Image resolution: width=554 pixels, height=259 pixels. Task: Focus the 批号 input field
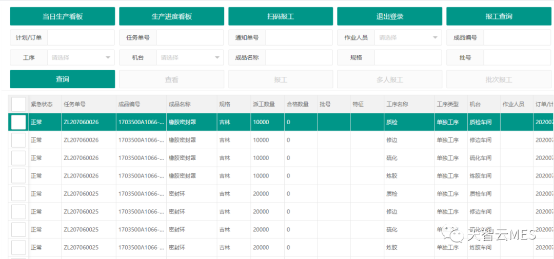[x=517, y=57]
